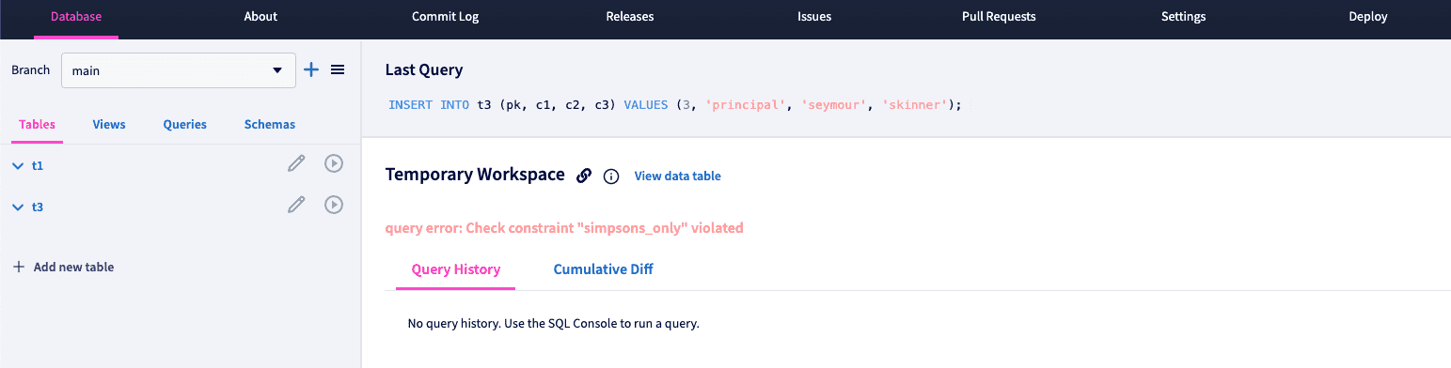The width and height of the screenshot is (1451, 368).
Task: Open the branch list hamburger menu icon
Action: click(338, 69)
